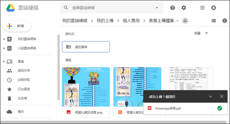This screenshot has height=124, width=230.
Task: Expand 小組雲端硬碟 tree arrow
Action: (x=4, y=48)
